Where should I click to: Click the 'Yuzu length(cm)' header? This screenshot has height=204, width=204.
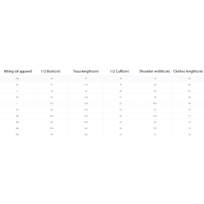[86, 71]
